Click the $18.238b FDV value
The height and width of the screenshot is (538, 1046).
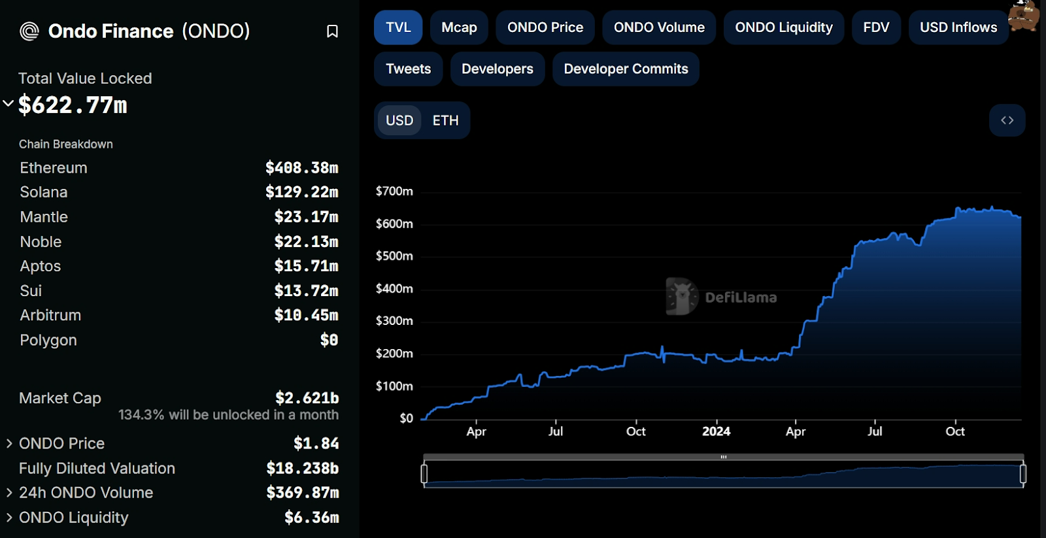[303, 469]
